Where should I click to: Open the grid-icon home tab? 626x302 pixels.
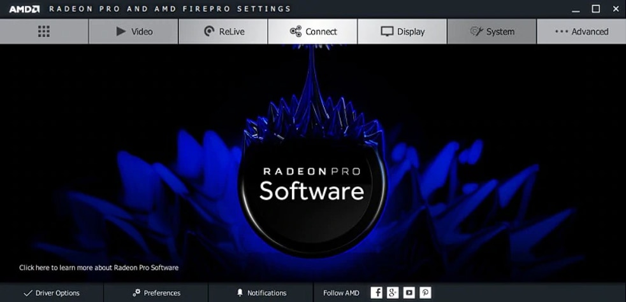point(44,32)
